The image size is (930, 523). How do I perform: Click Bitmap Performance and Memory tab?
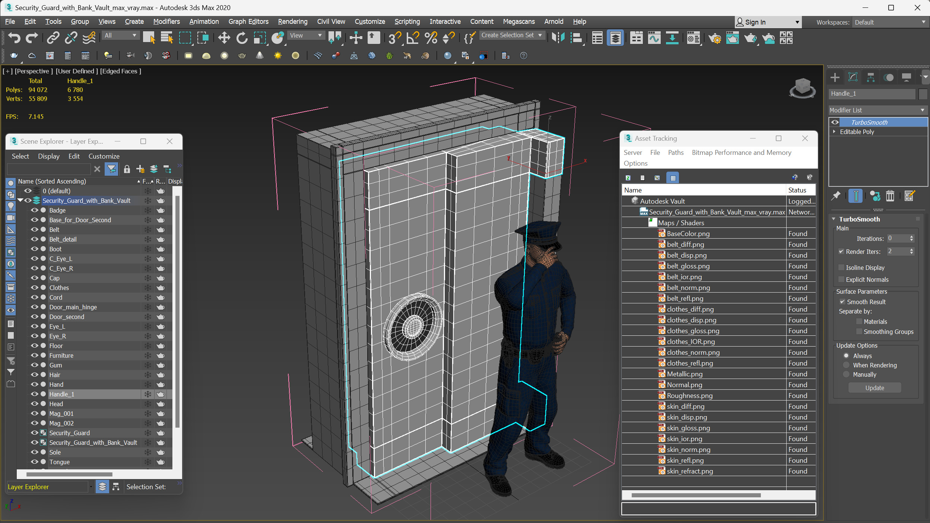click(741, 152)
